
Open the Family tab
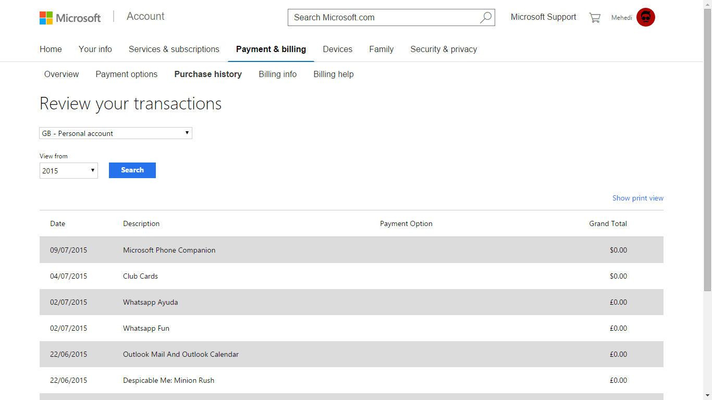point(382,49)
